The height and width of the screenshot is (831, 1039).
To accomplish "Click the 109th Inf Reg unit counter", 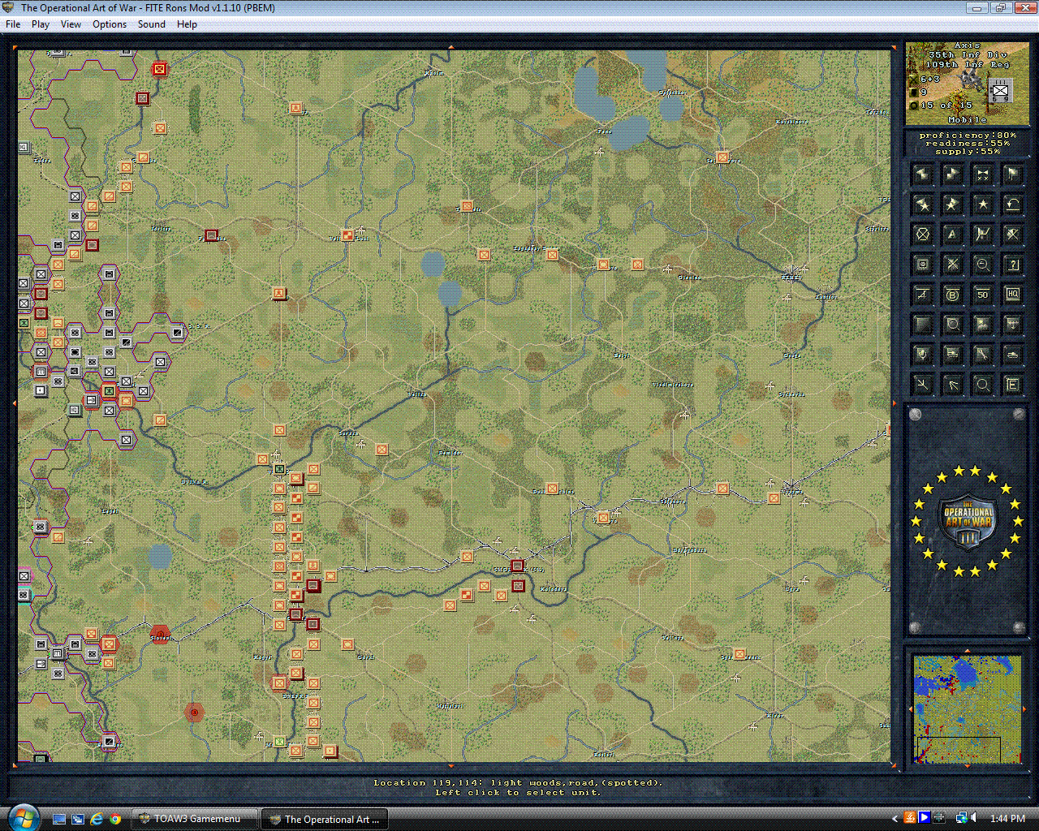I will pyautogui.click(x=1000, y=92).
